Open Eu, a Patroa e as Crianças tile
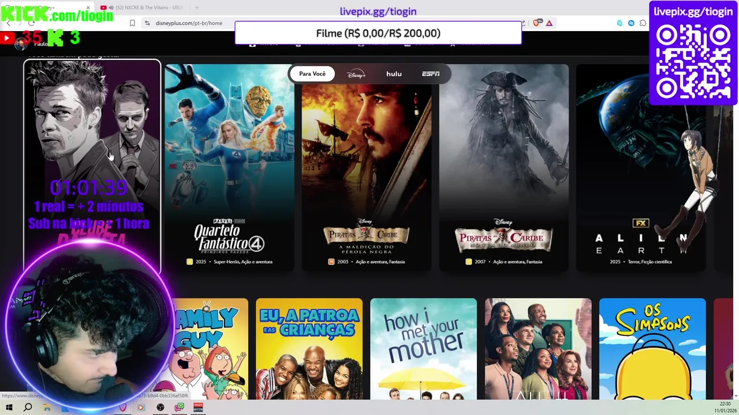Image resolution: width=739 pixels, height=415 pixels. pos(309,349)
